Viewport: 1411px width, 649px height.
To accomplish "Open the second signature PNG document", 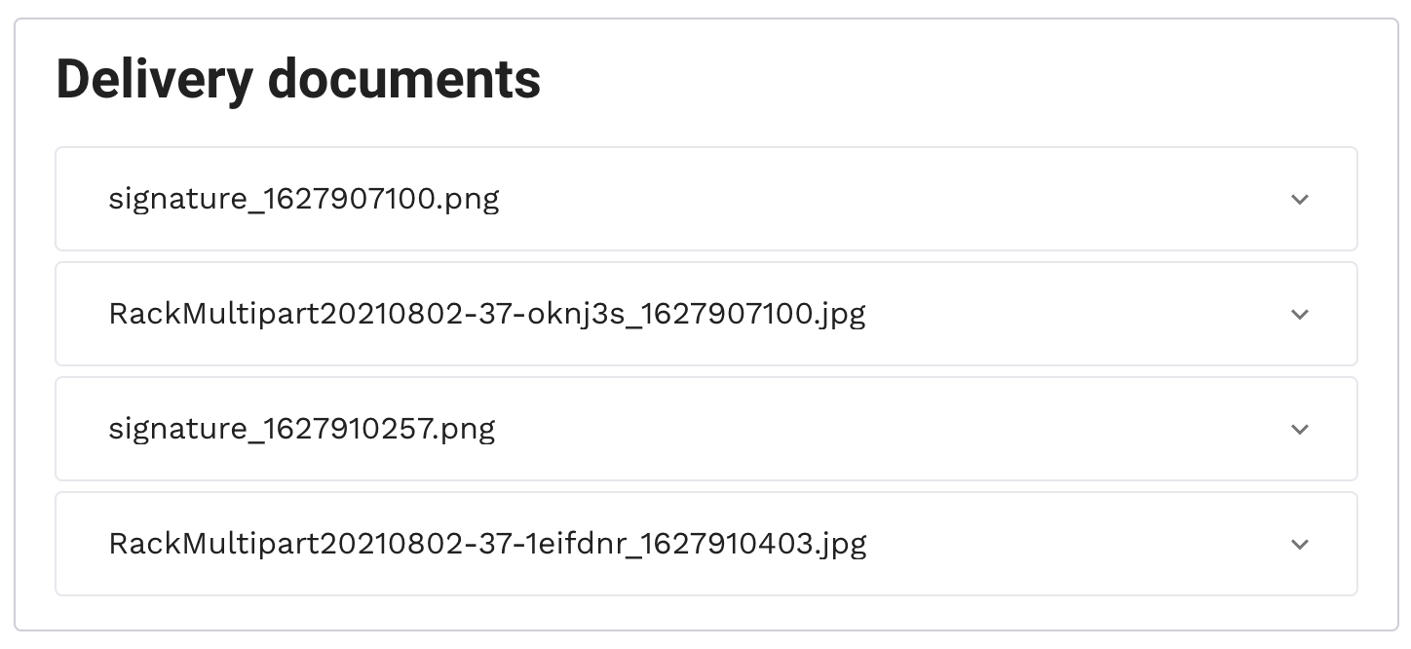I will tap(301, 430).
